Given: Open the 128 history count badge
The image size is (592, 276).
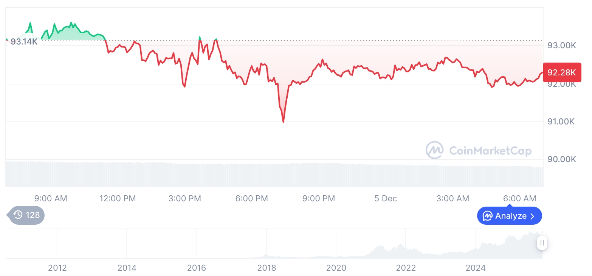Looking at the screenshot, I should pyautogui.click(x=26, y=215).
